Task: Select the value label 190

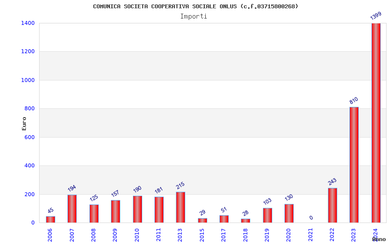Action: [137, 189]
